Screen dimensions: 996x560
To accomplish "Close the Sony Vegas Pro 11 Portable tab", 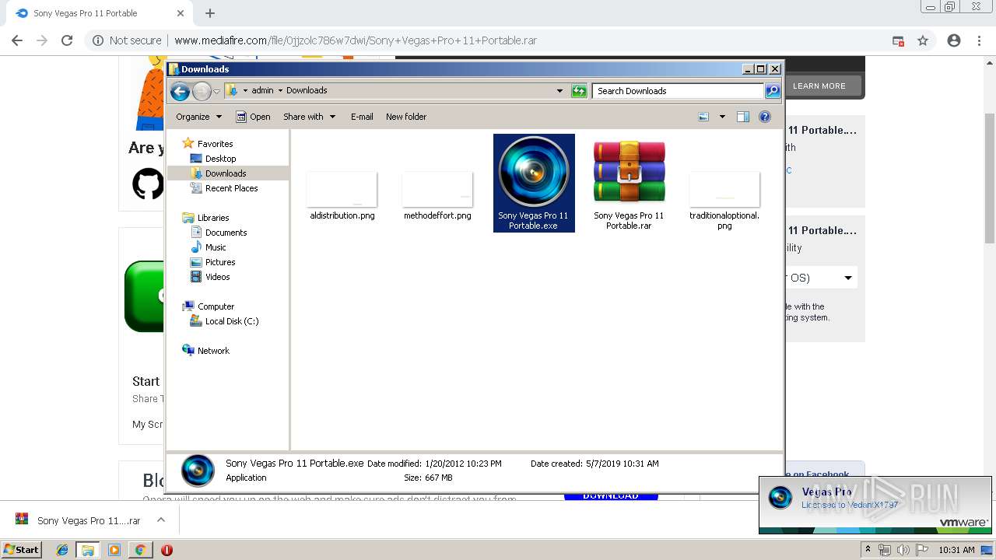I will point(181,13).
